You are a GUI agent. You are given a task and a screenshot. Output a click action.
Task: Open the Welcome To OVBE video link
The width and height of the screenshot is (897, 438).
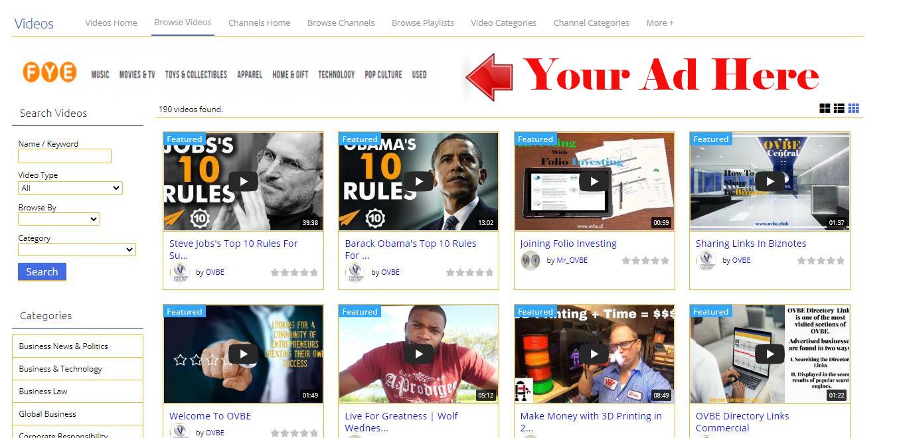(x=210, y=416)
